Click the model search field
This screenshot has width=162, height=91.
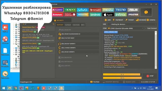(x=38, y=24)
